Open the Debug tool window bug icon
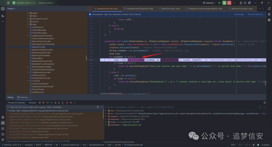 pos(3,123)
